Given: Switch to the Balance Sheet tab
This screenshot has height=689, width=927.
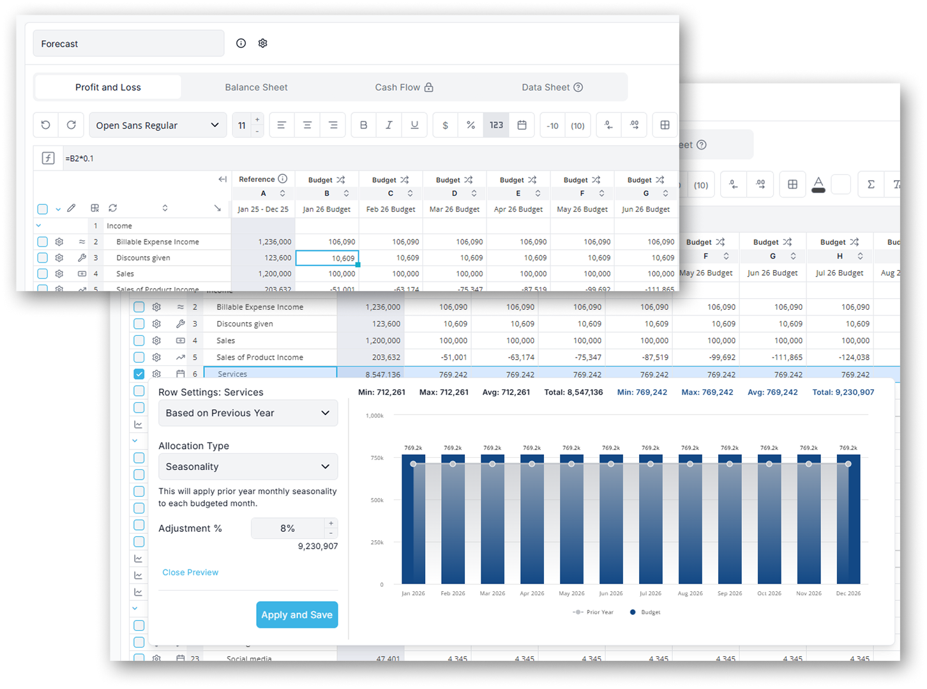Looking at the screenshot, I should [x=256, y=87].
